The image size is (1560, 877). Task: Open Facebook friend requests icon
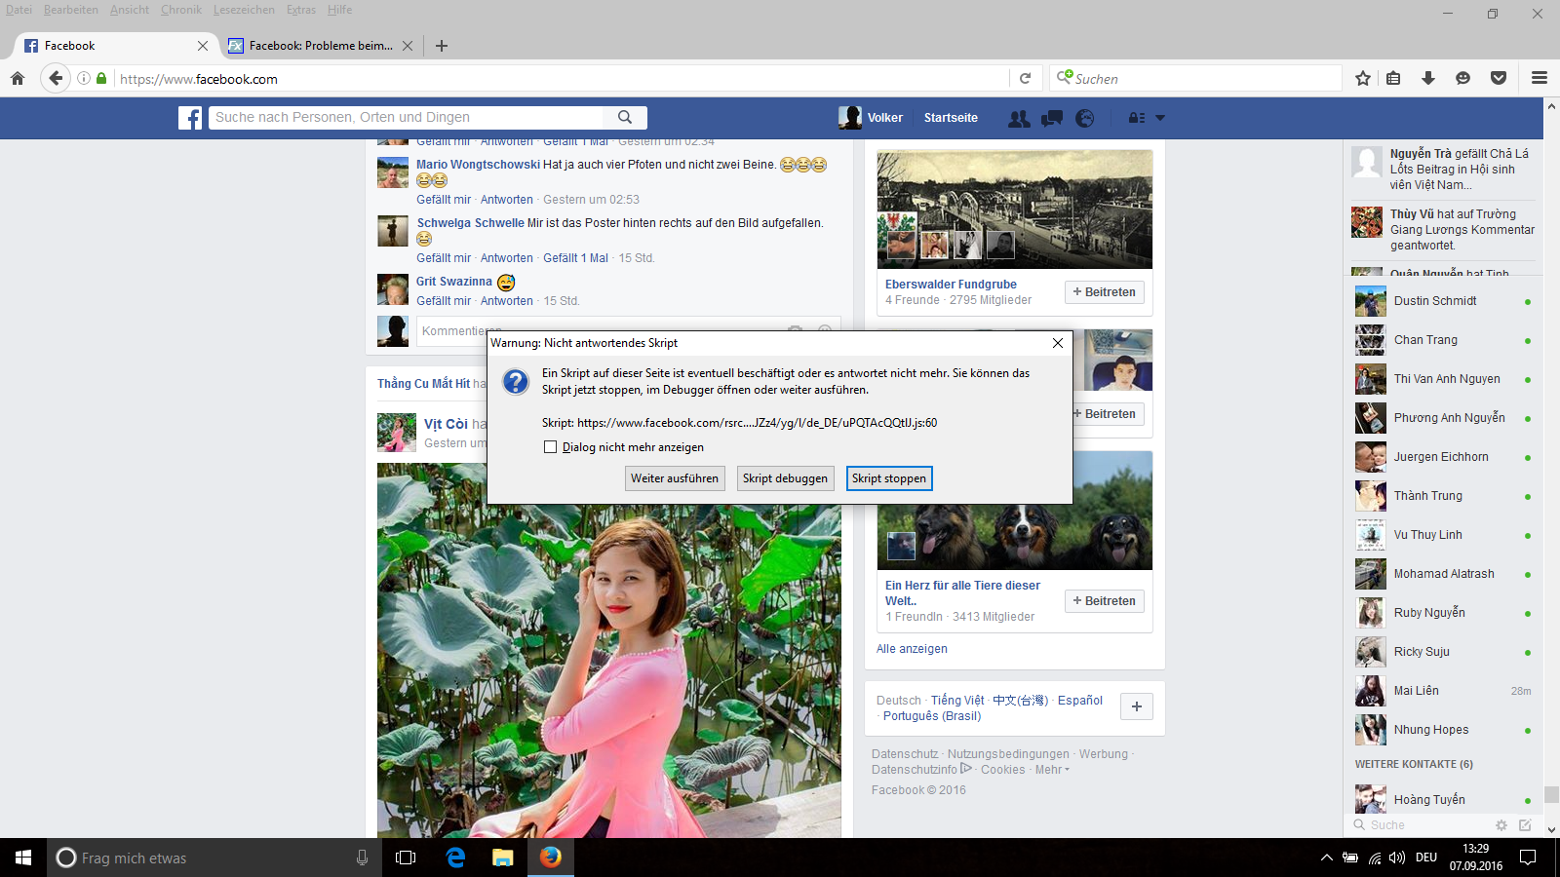tap(1019, 118)
